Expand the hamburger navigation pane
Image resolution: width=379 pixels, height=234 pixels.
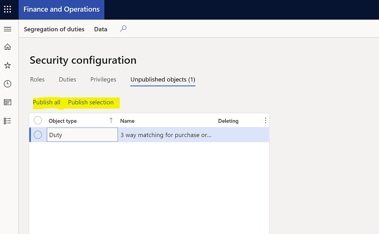pyautogui.click(x=7, y=29)
